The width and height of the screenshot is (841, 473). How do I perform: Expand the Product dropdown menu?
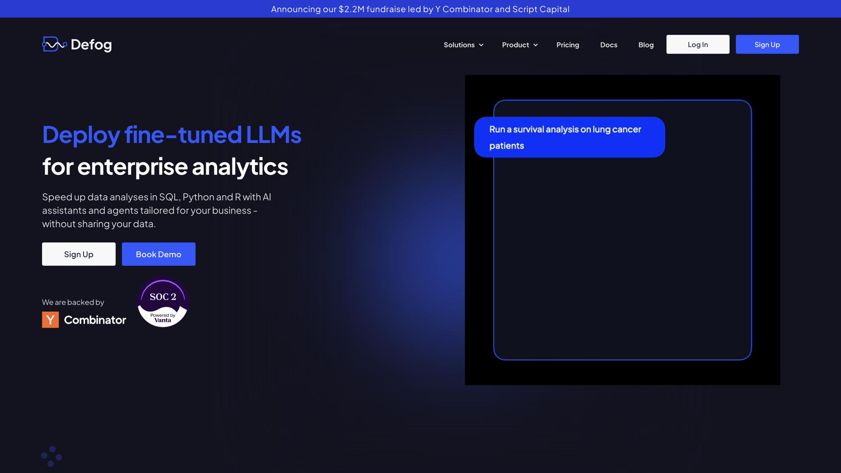[x=516, y=45]
